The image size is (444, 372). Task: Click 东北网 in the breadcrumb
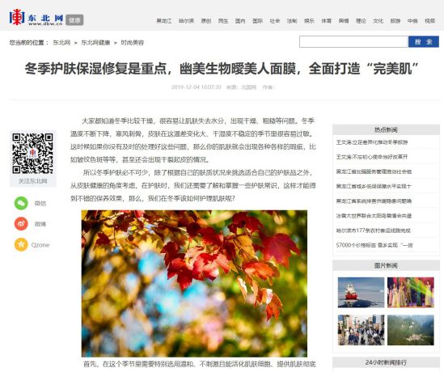coord(61,43)
